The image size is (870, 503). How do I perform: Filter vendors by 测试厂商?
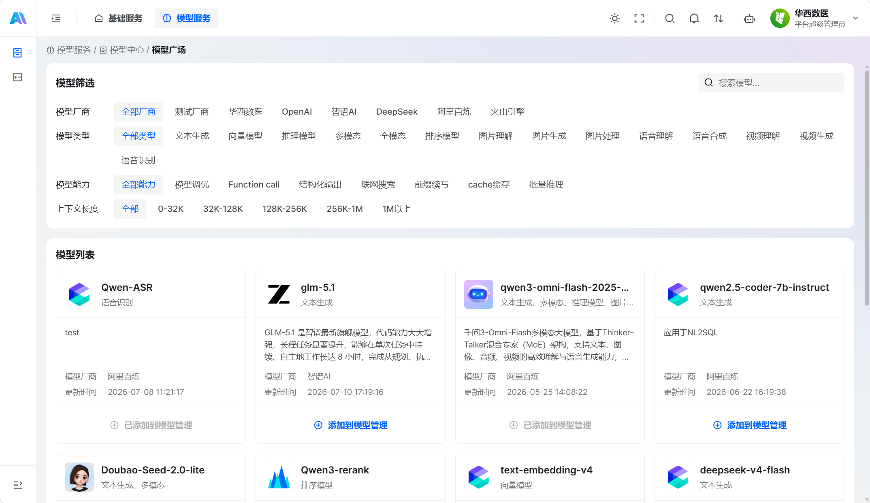tap(192, 112)
